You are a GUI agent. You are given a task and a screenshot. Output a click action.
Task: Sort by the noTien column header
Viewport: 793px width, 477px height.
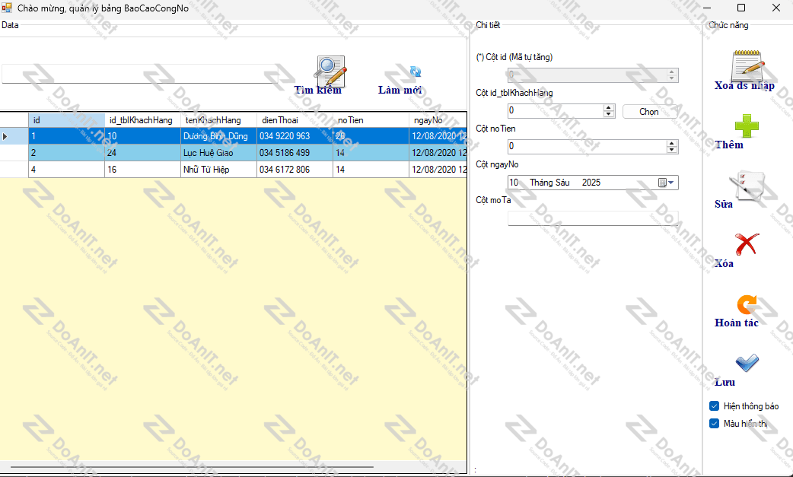tap(371, 119)
